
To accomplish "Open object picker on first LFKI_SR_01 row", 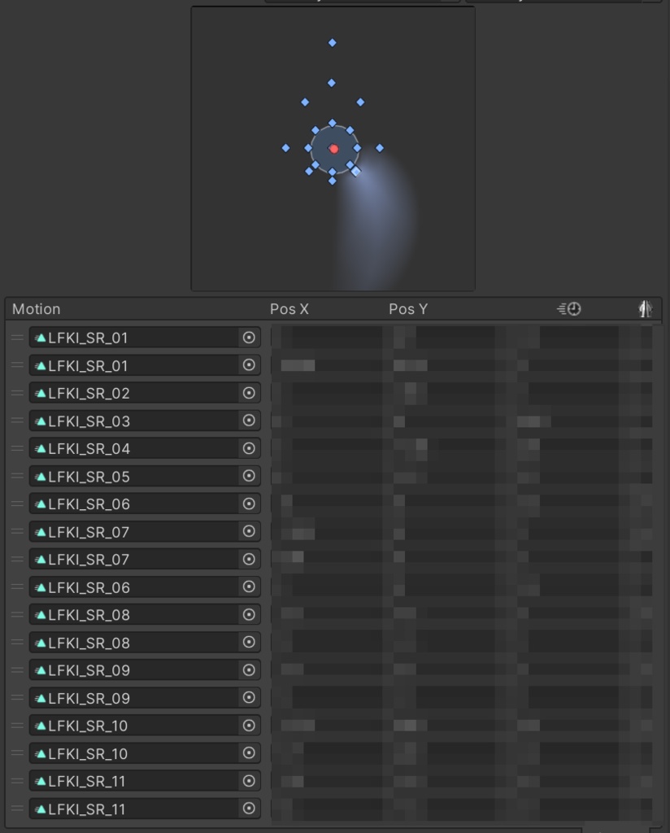I will [249, 338].
